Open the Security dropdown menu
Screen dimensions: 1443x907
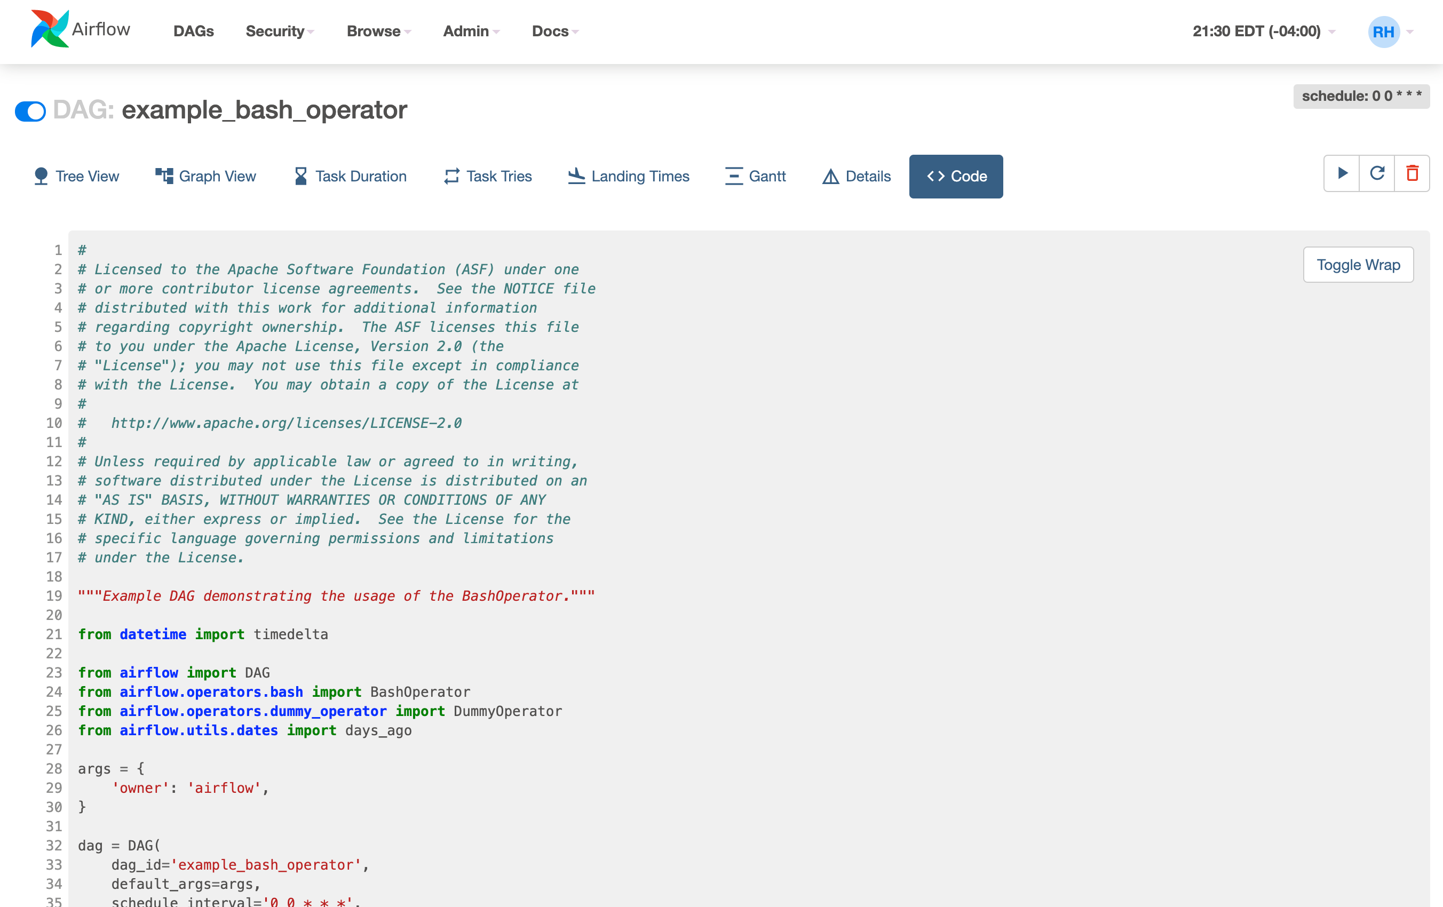[277, 31]
